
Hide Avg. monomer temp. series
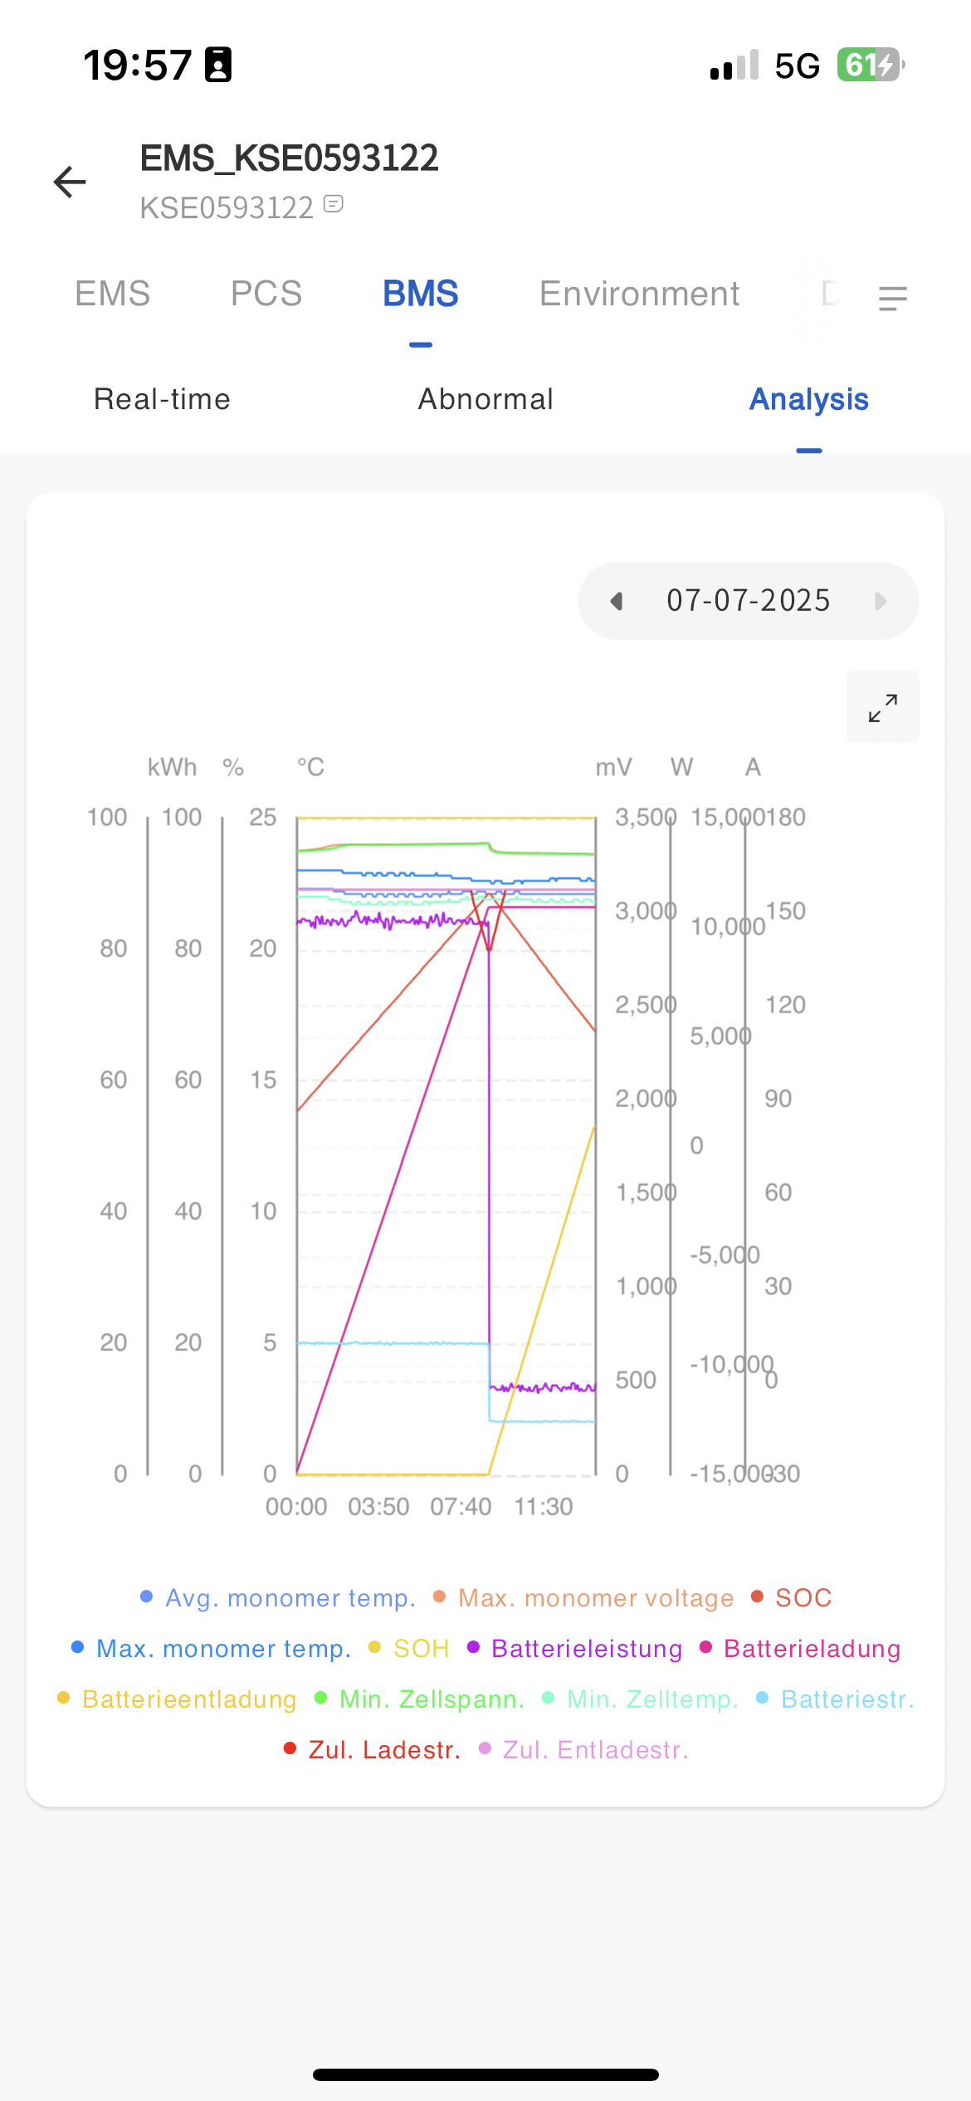point(290,1598)
